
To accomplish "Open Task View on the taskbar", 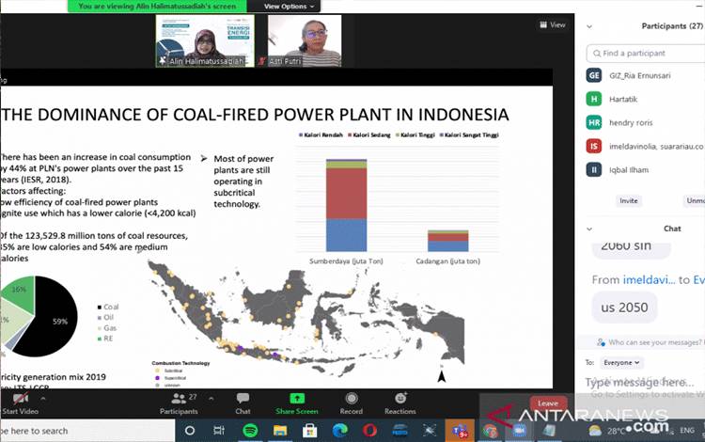I will [x=219, y=431].
